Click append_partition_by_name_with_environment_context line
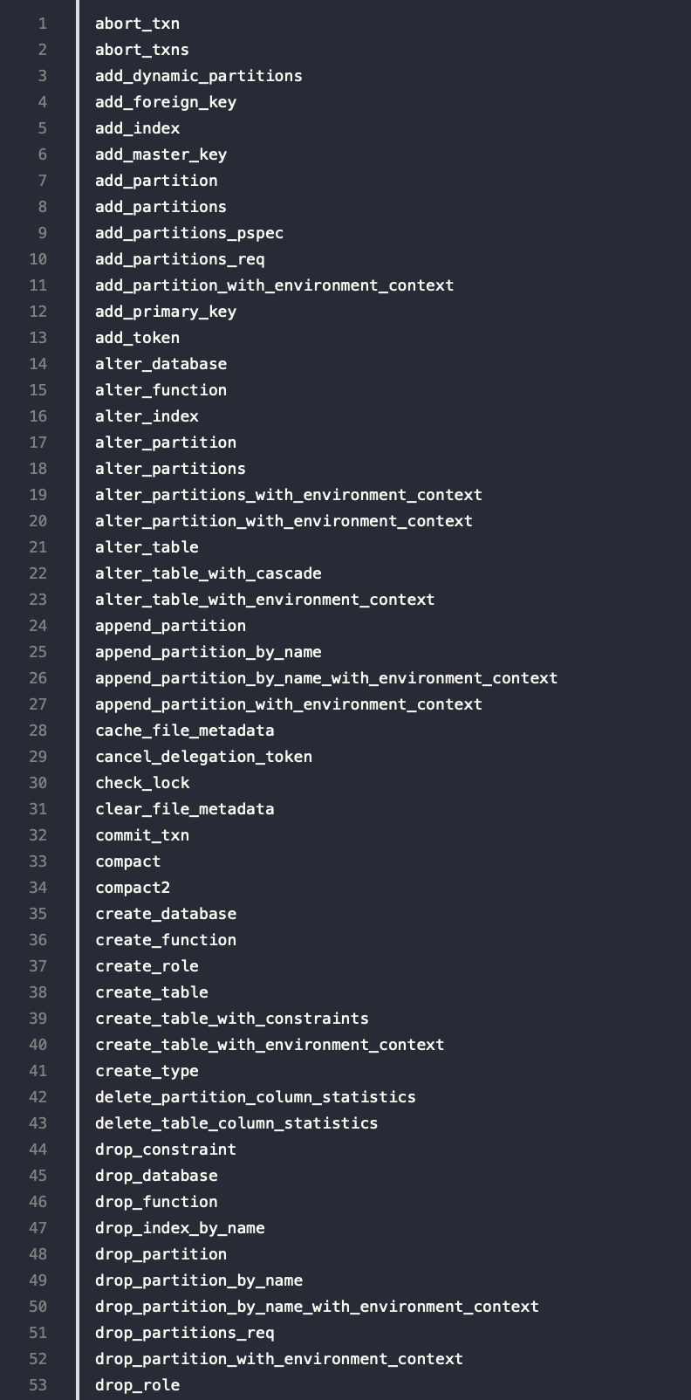The height and width of the screenshot is (1400, 691). (x=326, y=678)
